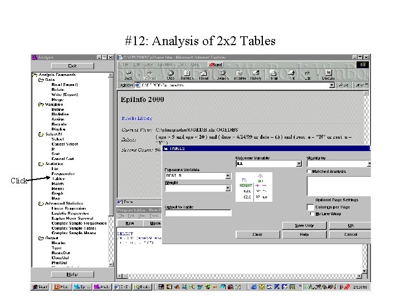Viewport: 401px width, 301px height.
Task: Open the Help menu in Internet Explorer
Action: point(195,65)
